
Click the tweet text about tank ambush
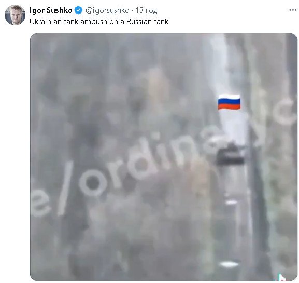(x=99, y=22)
